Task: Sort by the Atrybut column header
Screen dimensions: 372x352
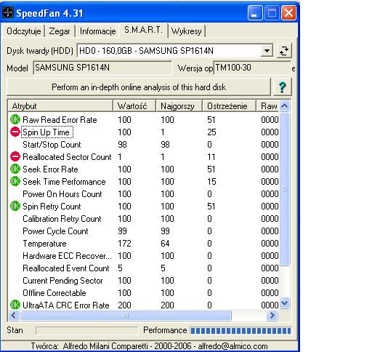Action: click(60, 106)
